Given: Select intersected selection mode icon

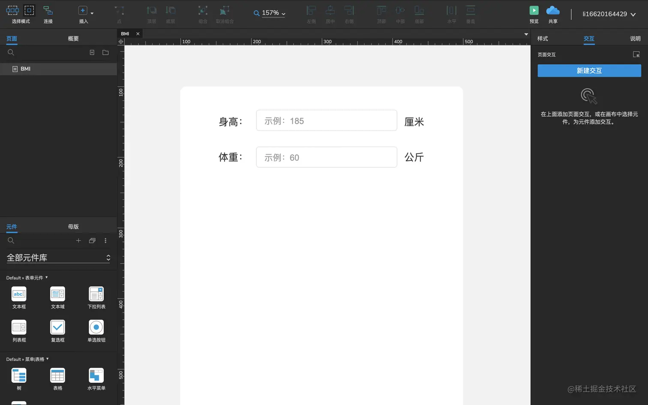Looking at the screenshot, I should pyautogui.click(x=12, y=10).
